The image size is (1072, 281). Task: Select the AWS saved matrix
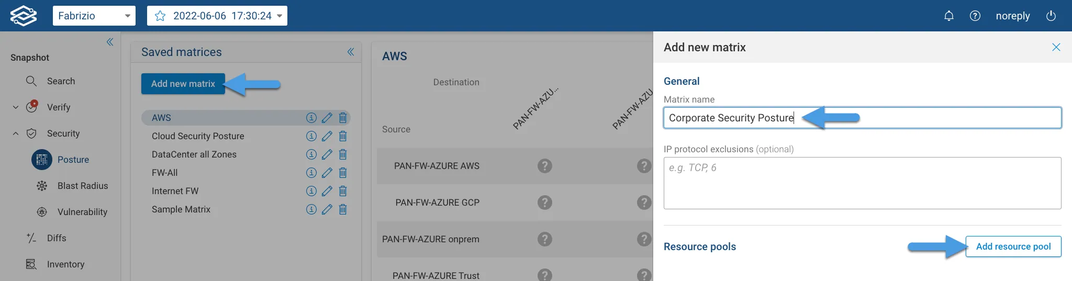[161, 118]
